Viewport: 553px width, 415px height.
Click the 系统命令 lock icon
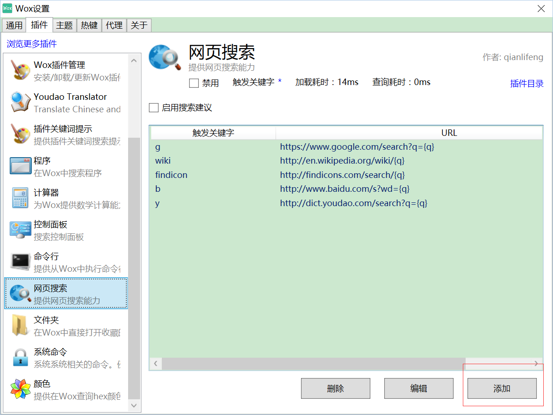click(x=20, y=358)
